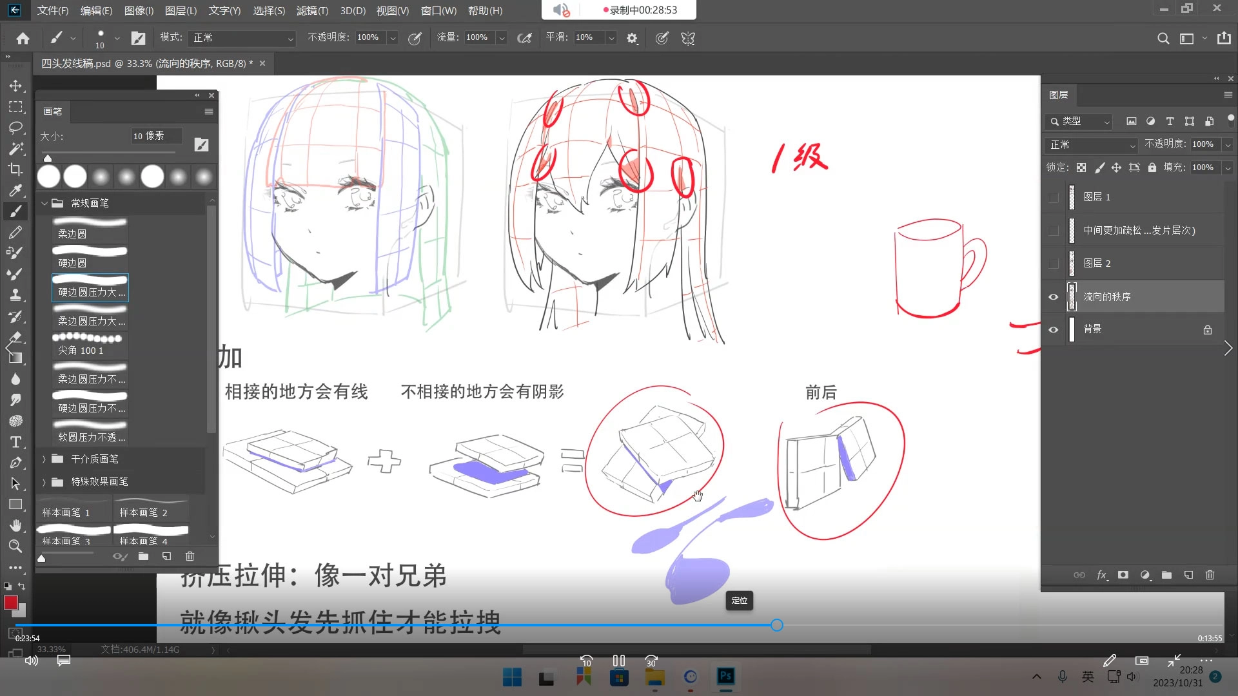This screenshot has height=696, width=1238.
Task: Delete layer with Layers panel trash icon
Action: [1210, 575]
